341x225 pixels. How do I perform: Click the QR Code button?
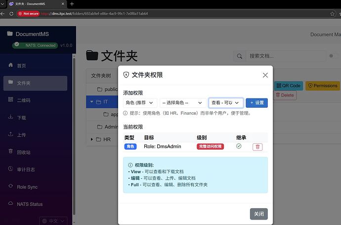288,86
